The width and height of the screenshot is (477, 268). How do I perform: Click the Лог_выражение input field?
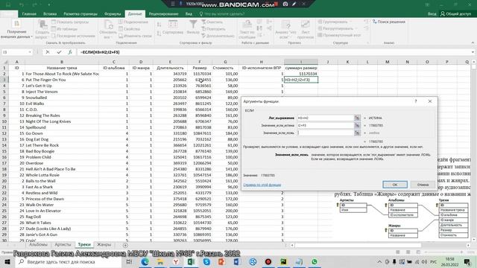pos(325,118)
